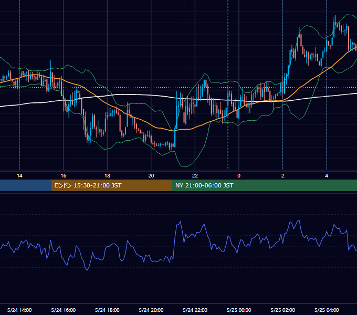
Task: Click the London 15:30-21:00 JST session bar
Action: pos(111,185)
